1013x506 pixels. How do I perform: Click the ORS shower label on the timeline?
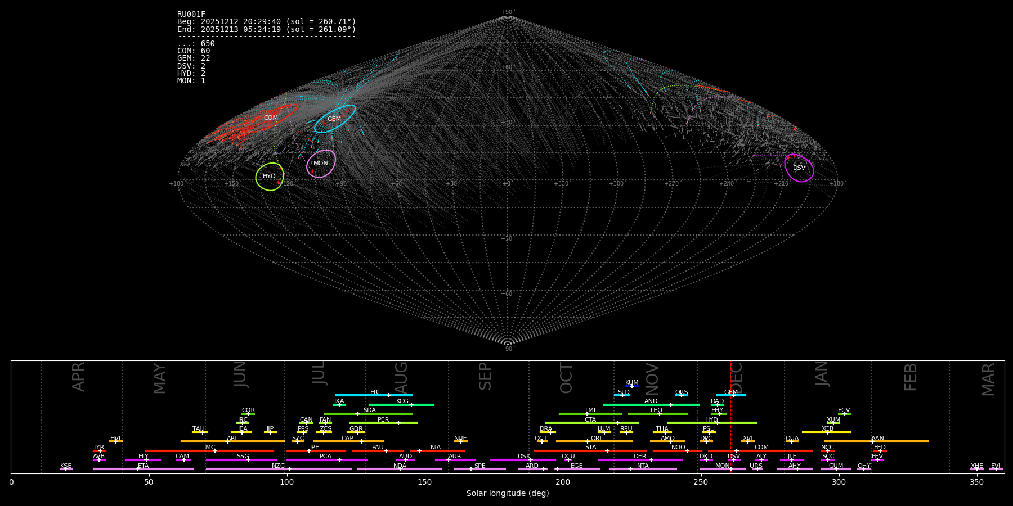682,392
